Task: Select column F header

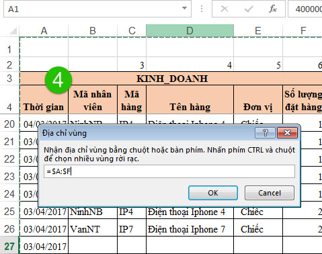Action: coord(303,30)
